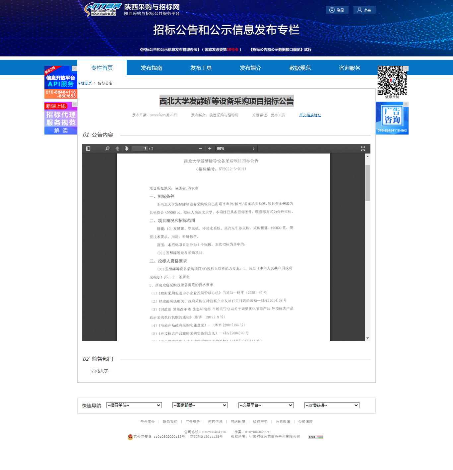Open the 90% zoom level dropdown
453x470 pixels.
236,148
